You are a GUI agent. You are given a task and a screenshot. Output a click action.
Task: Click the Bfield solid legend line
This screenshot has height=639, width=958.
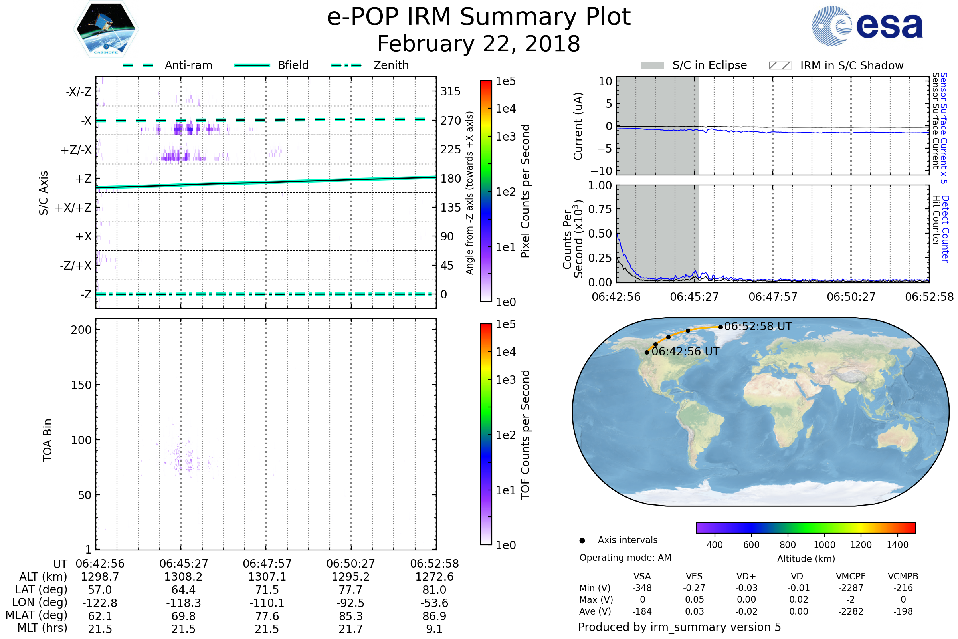click(252, 65)
